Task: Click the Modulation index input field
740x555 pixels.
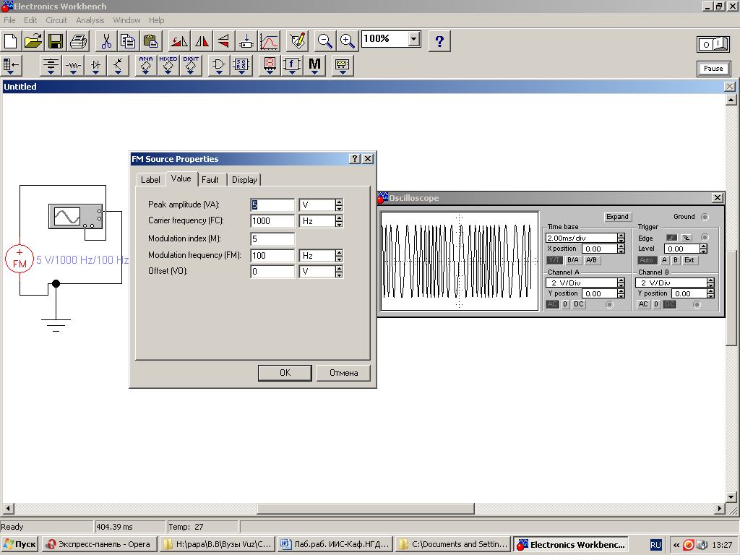Action: click(x=272, y=238)
